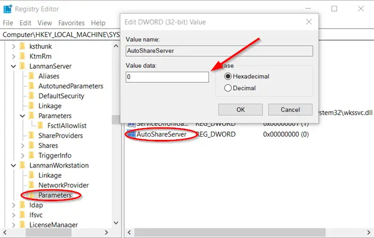374x238 pixels.
Task: Select the Linkage key under LanmanServer
Action: 50,106
